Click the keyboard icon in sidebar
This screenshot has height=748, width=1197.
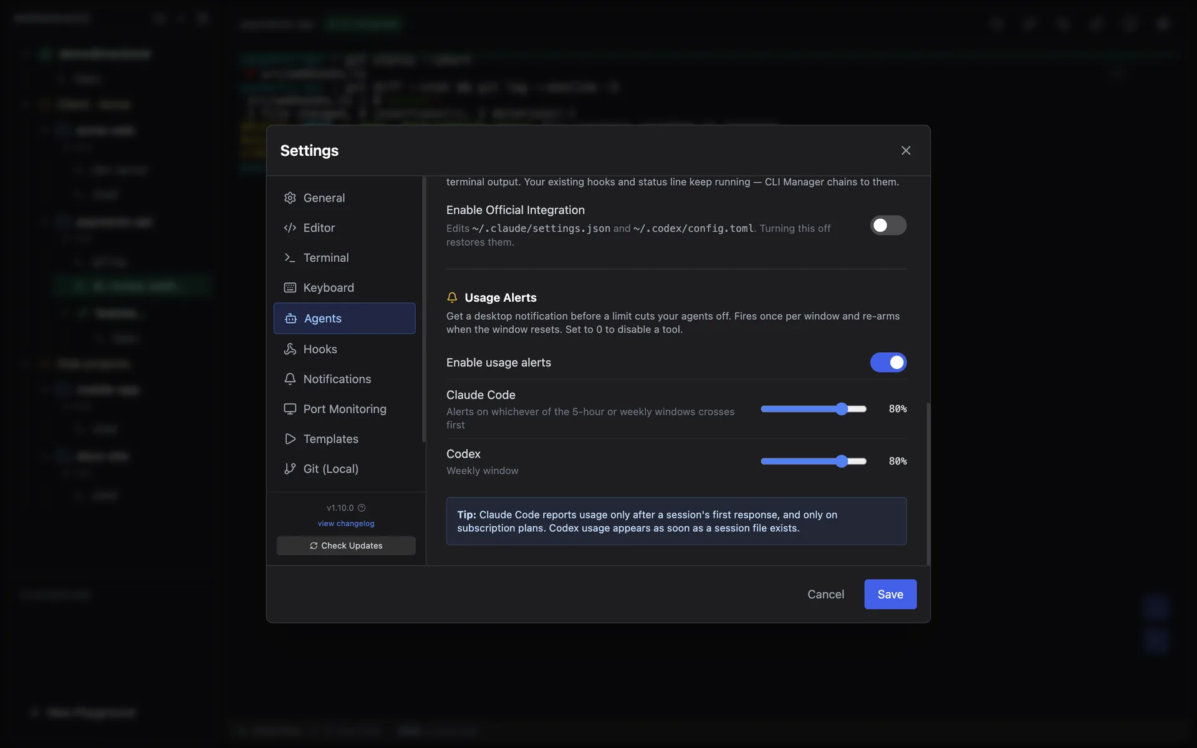[290, 287]
